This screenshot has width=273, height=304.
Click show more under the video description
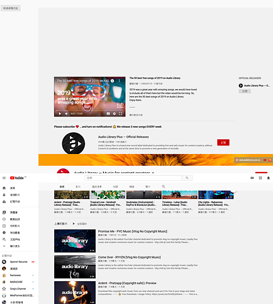tap(136, 115)
